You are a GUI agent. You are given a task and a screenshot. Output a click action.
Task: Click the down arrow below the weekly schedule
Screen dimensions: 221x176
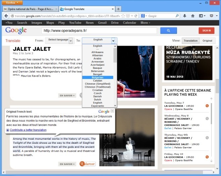[211, 161]
